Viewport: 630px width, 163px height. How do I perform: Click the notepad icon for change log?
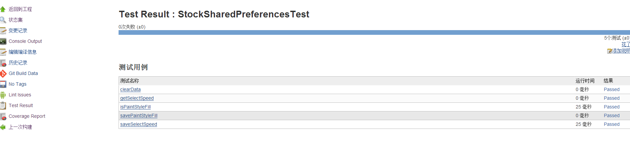pos(3,30)
